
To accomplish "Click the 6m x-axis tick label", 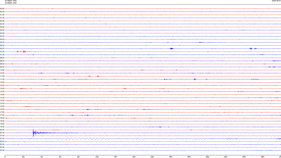I will pyautogui.click(x=60, y=157).
